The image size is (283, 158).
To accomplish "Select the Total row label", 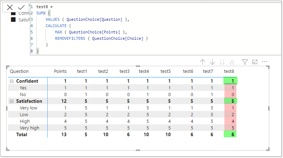I will pos(22,135).
